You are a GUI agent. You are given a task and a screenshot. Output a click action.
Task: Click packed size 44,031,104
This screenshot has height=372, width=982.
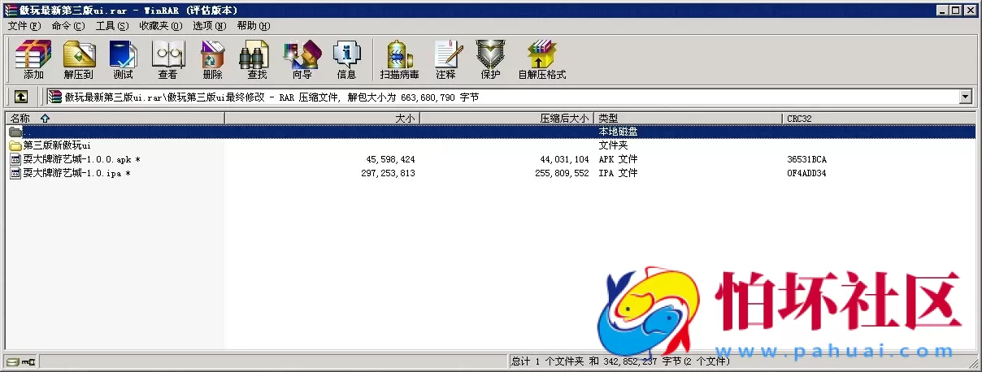pos(564,159)
